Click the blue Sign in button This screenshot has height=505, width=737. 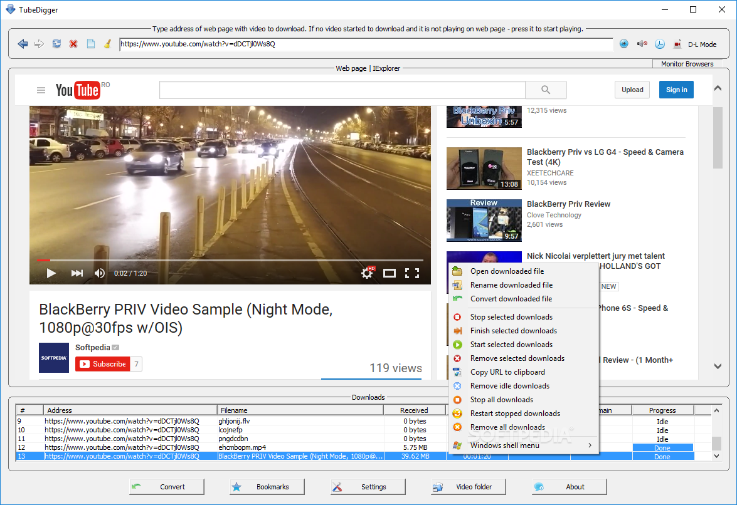(676, 90)
